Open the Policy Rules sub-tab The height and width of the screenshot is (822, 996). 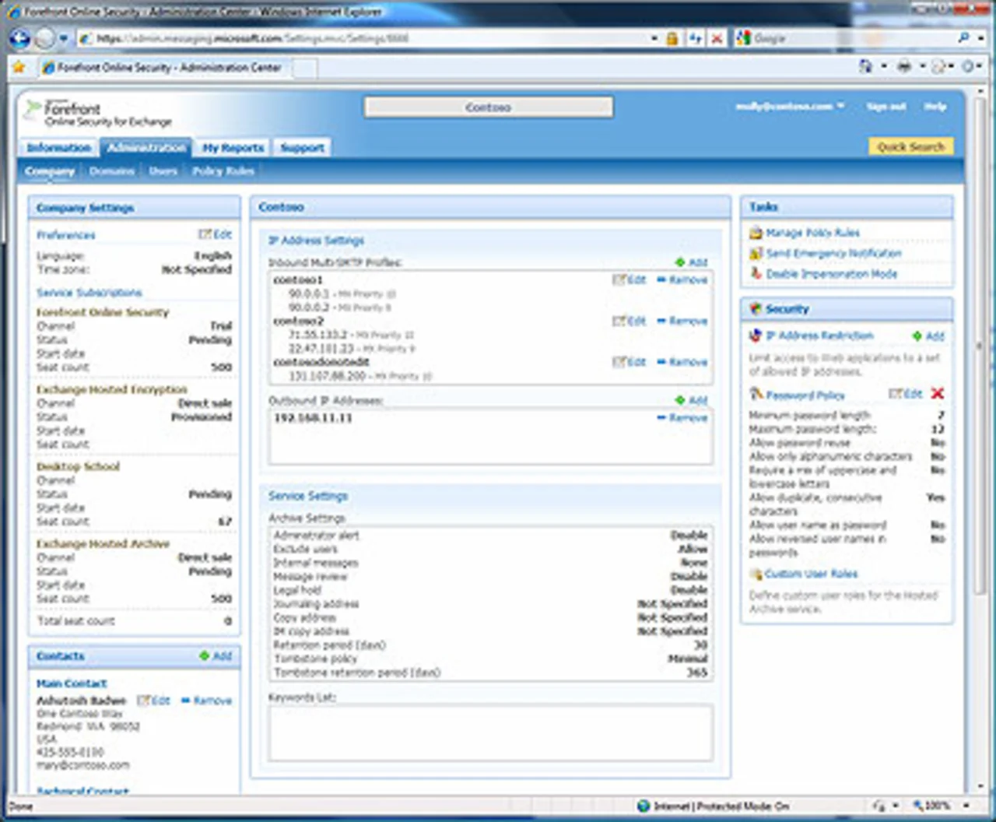pos(223,171)
